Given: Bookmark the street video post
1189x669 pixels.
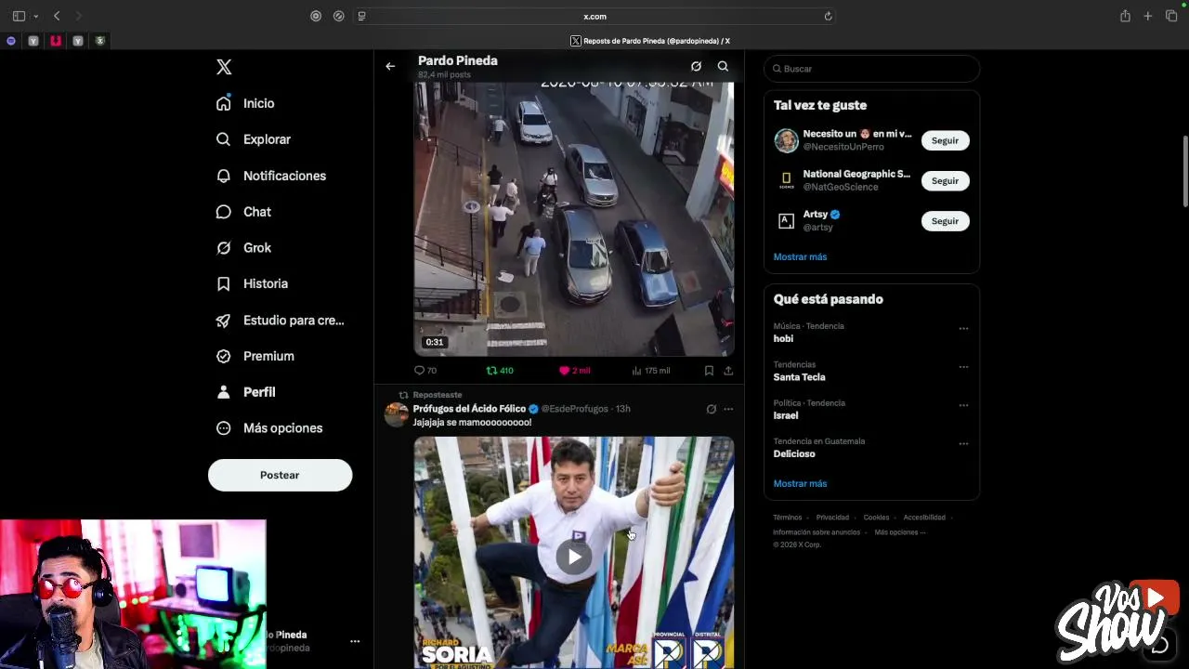Looking at the screenshot, I should point(709,371).
